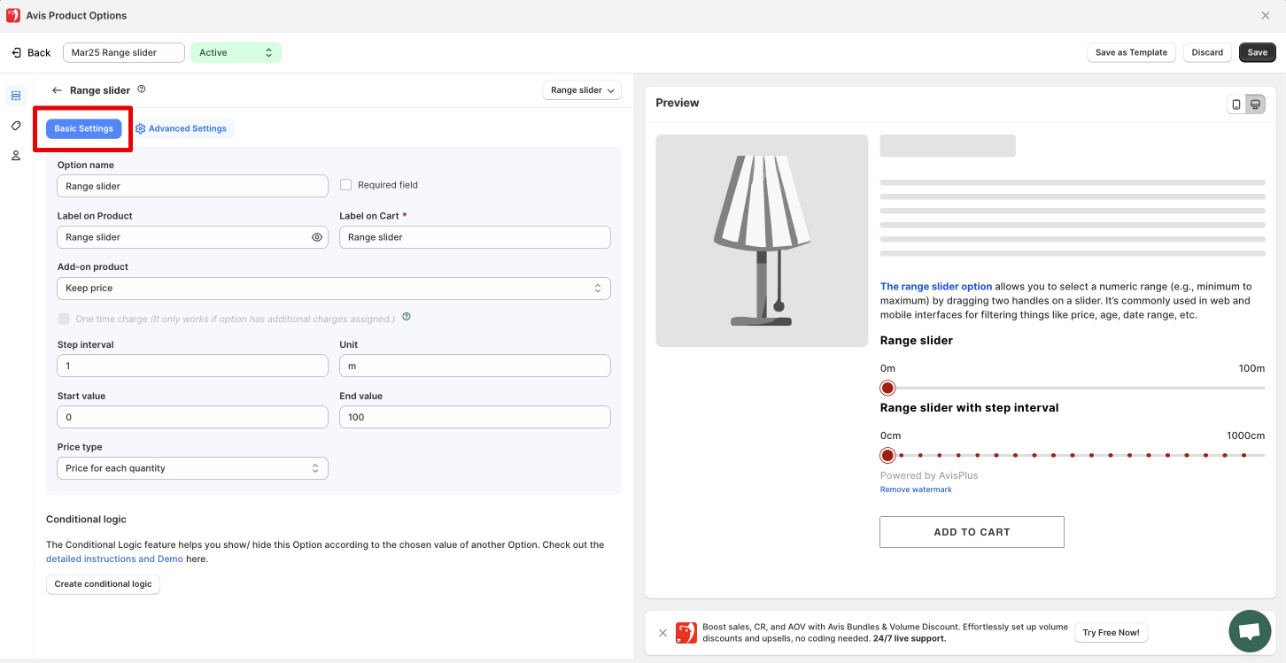The height and width of the screenshot is (663, 1286).
Task: Open the Remove watermark link
Action: click(916, 490)
